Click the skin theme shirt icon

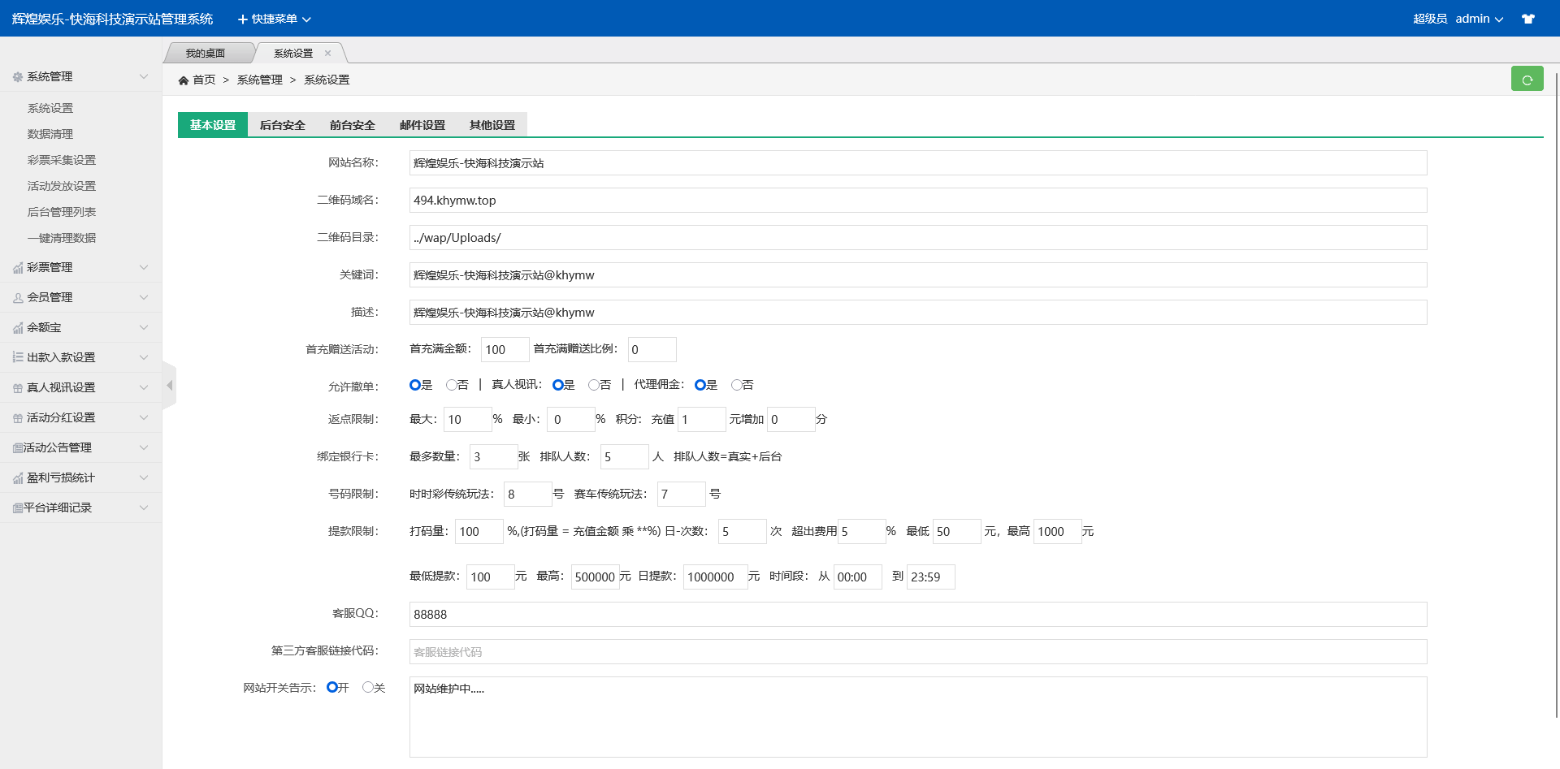click(1528, 19)
